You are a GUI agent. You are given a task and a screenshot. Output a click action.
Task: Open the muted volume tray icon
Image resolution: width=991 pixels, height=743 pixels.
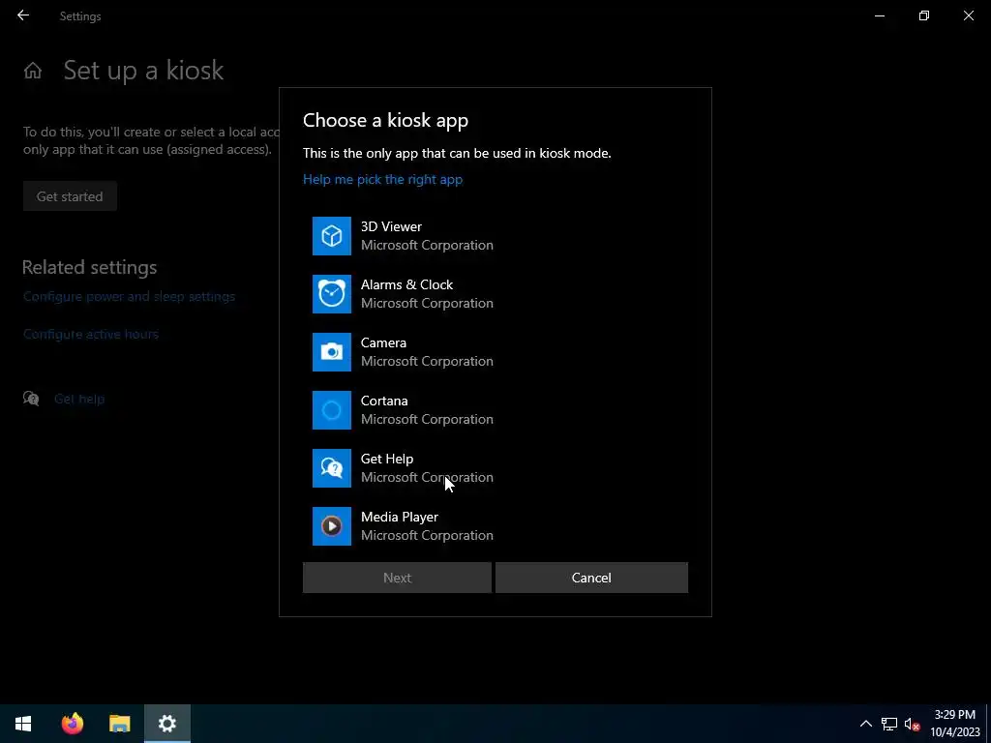pos(912,724)
